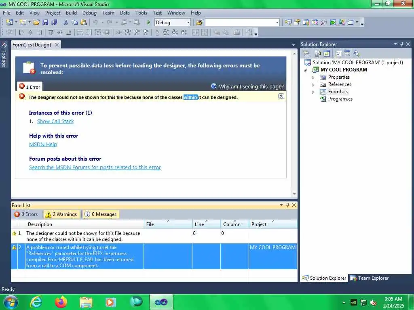The image size is (414, 310).
Task: Click the designer scrollbar down arrow
Action: 294,194
